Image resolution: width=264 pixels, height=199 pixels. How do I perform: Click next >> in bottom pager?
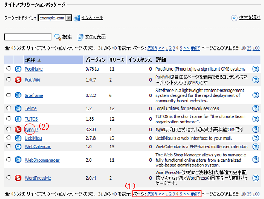pyautogui.click(x=186, y=194)
